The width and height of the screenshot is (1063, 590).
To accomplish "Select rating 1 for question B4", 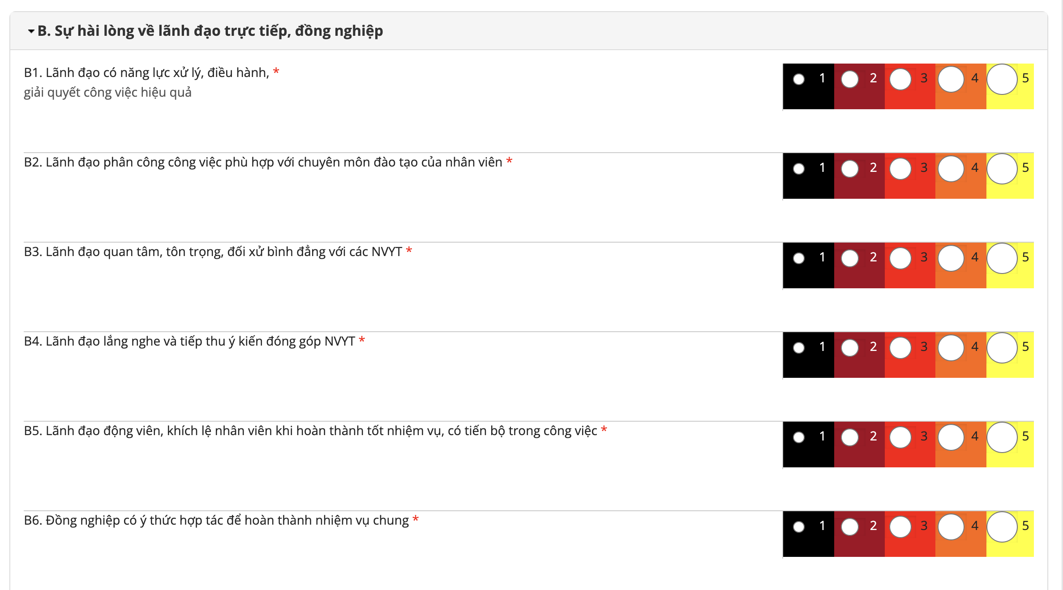I will coord(799,348).
